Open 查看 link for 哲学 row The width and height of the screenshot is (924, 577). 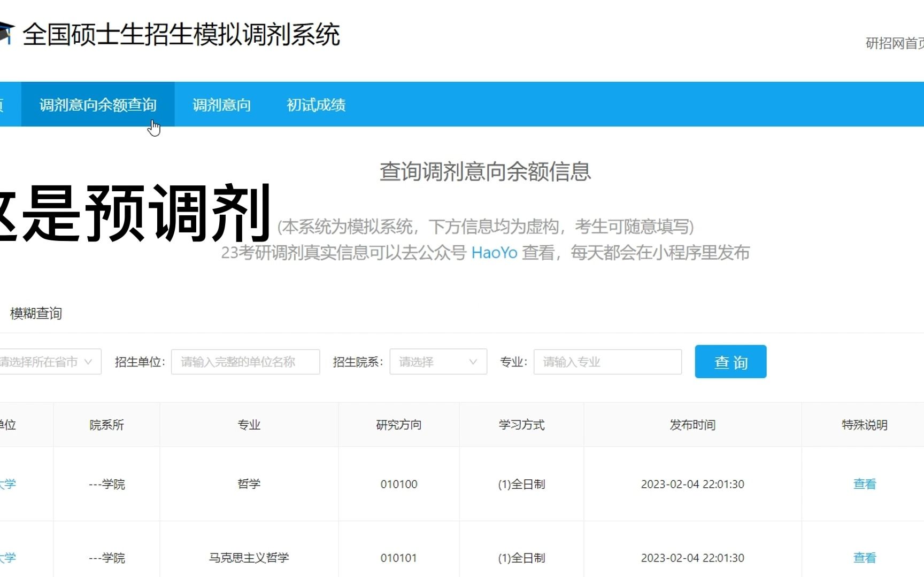865,484
